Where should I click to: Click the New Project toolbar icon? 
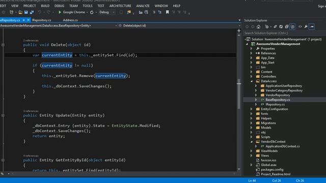click(11, 12)
